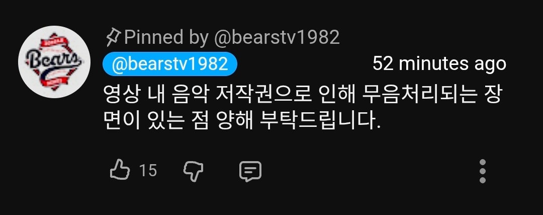Open replies using the speech bubble icon
This screenshot has width=543, height=215.
click(250, 171)
